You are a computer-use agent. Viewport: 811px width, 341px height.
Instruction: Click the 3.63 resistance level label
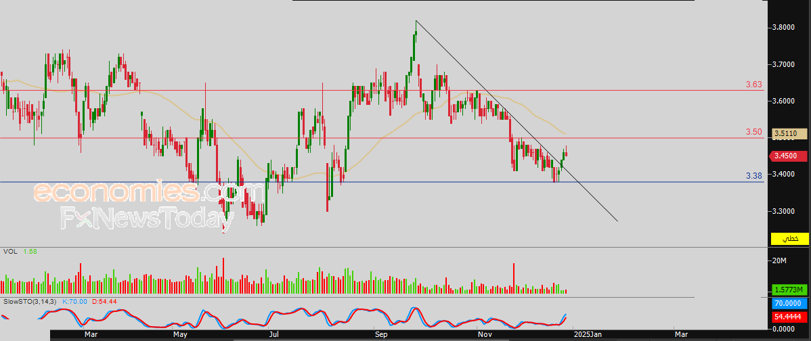click(753, 84)
